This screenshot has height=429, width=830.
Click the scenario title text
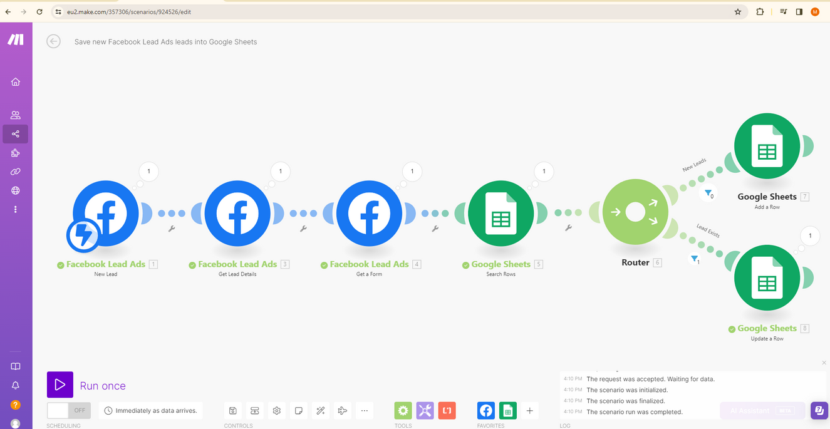pos(165,42)
